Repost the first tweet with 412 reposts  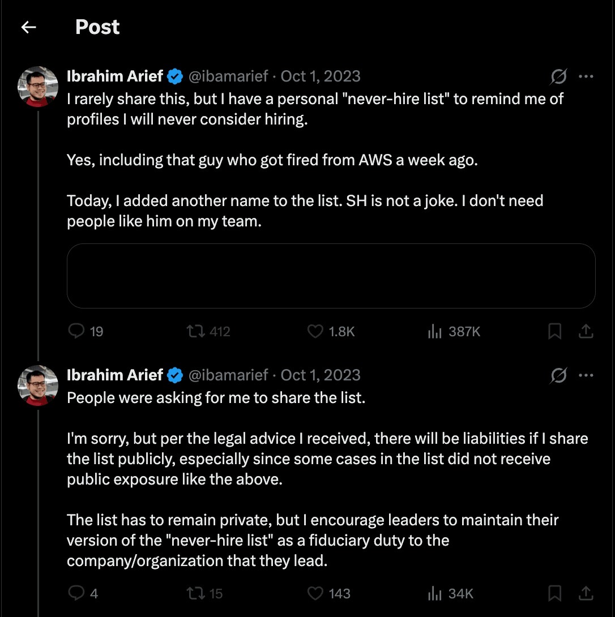click(x=208, y=331)
